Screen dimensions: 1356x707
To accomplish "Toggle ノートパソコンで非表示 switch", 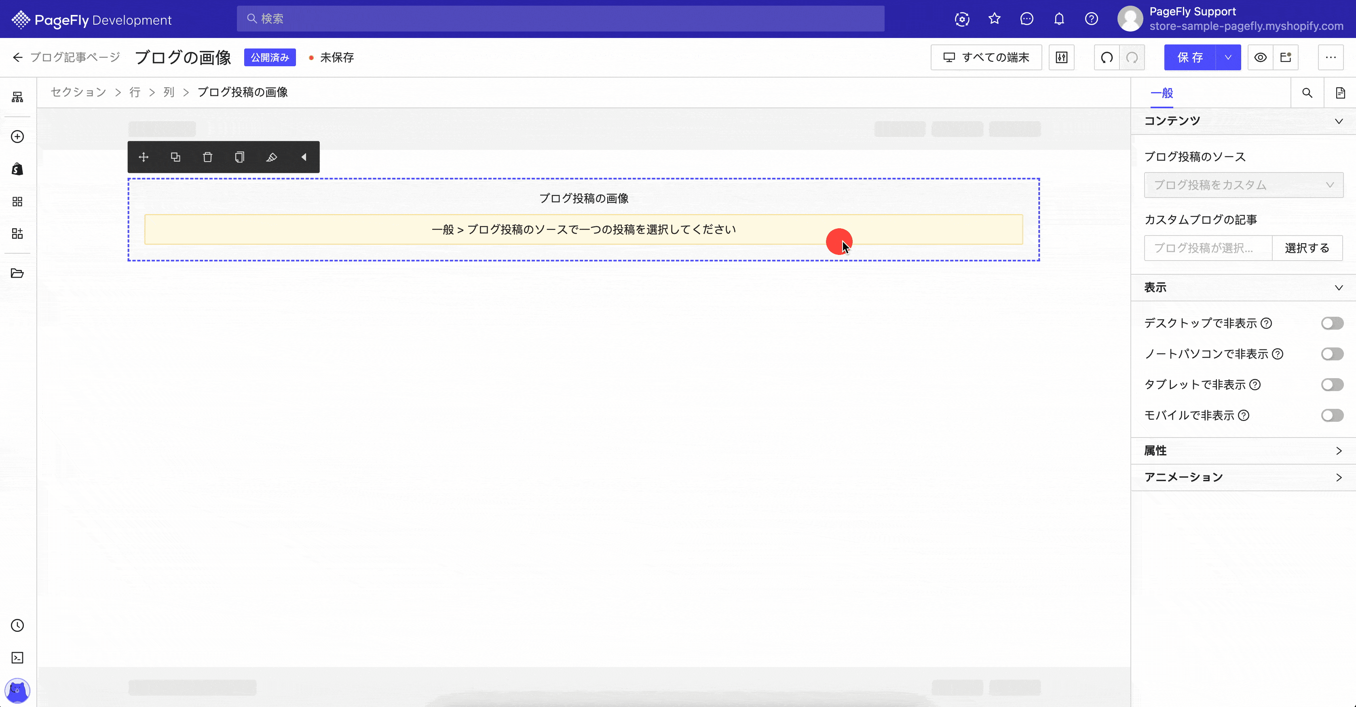I will click(x=1332, y=354).
